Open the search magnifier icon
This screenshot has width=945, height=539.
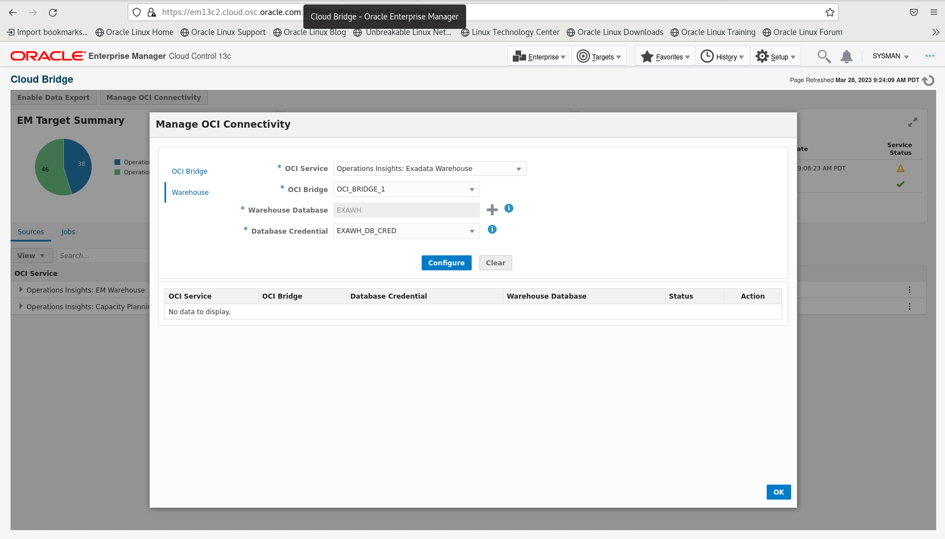pos(824,56)
